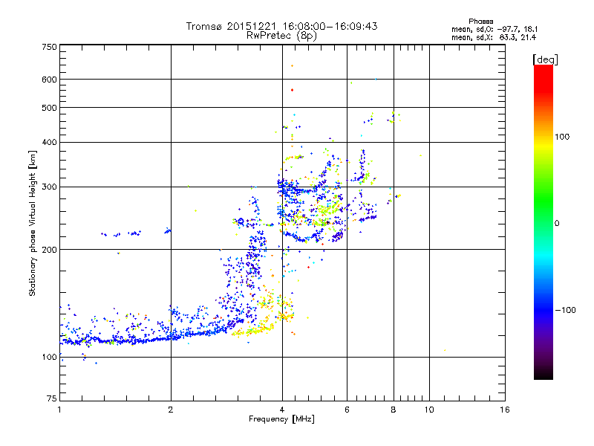Image resolution: width=594 pixels, height=446 pixels.
Task: Click the '[deg]' colorbar unit label
Action: (x=545, y=59)
